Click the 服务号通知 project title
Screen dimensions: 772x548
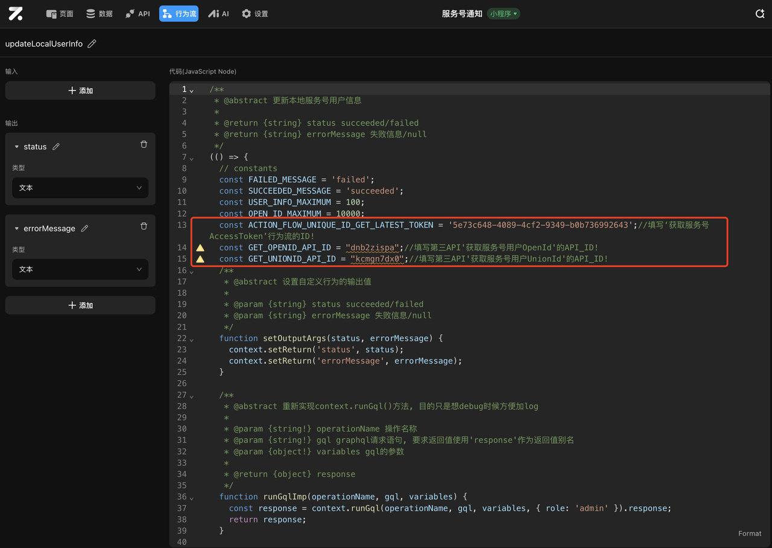pos(462,13)
